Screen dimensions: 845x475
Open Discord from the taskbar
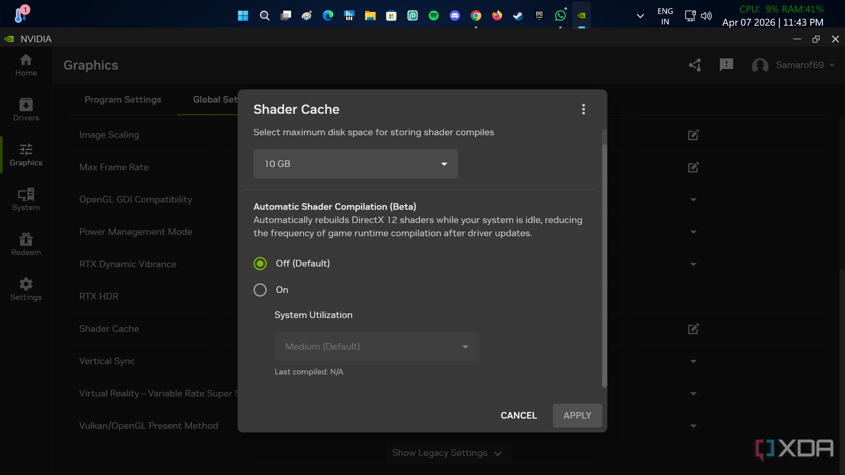(x=455, y=16)
